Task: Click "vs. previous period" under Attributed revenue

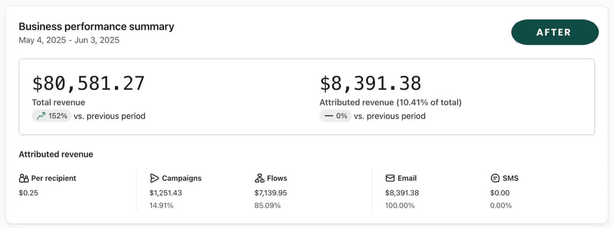Action: [389, 117]
